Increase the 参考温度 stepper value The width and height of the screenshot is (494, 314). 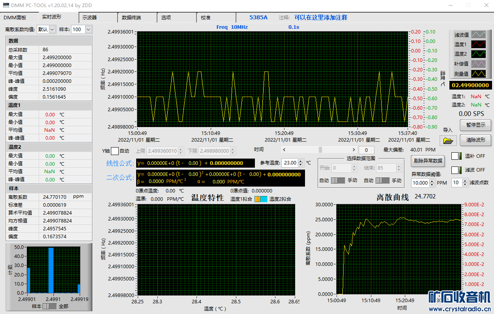coord(301,161)
